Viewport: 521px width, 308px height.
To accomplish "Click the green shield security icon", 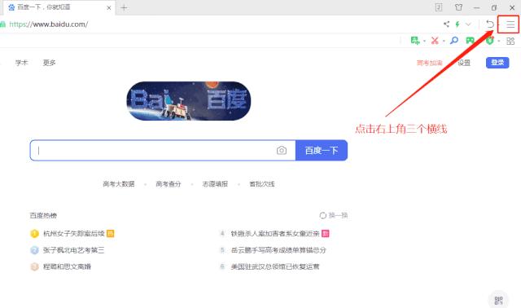I will click(489, 41).
